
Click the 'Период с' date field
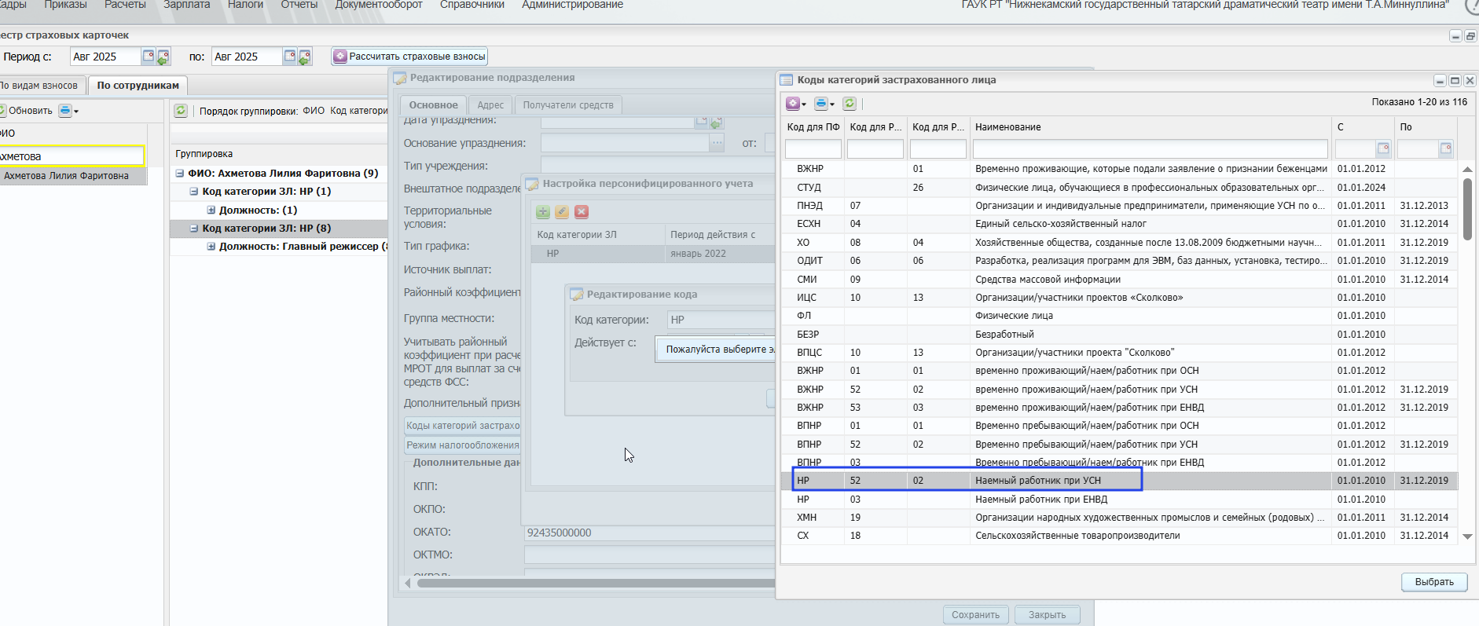click(x=105, y=57)
